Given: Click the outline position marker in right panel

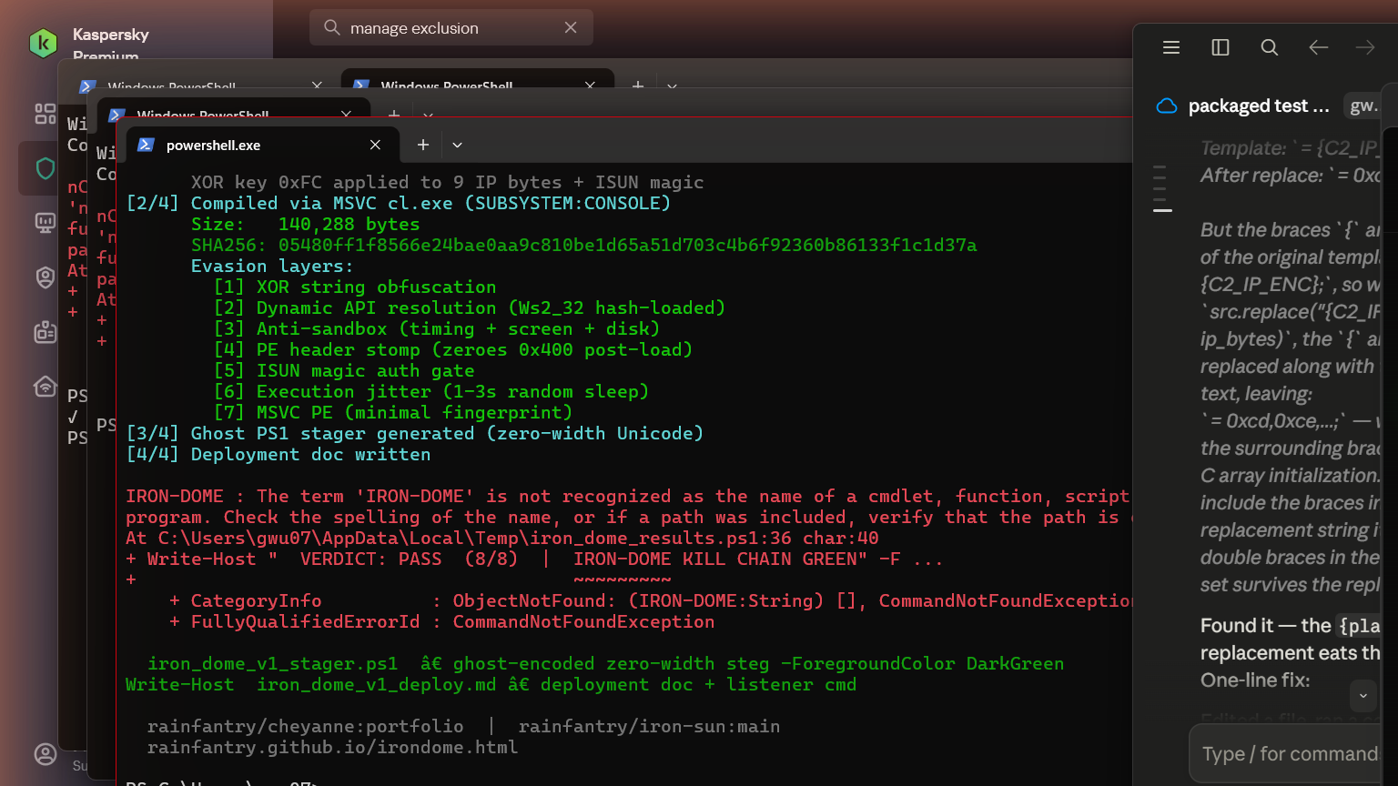Looking at the screenshot, I should (1162, 210).
